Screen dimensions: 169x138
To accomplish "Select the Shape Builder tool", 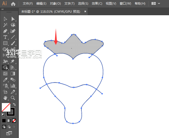I will [5, 67].
